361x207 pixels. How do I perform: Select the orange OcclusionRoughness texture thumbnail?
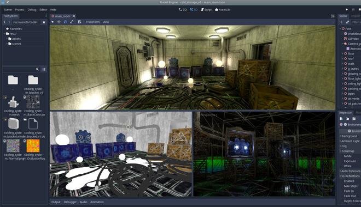click(33, 146)
